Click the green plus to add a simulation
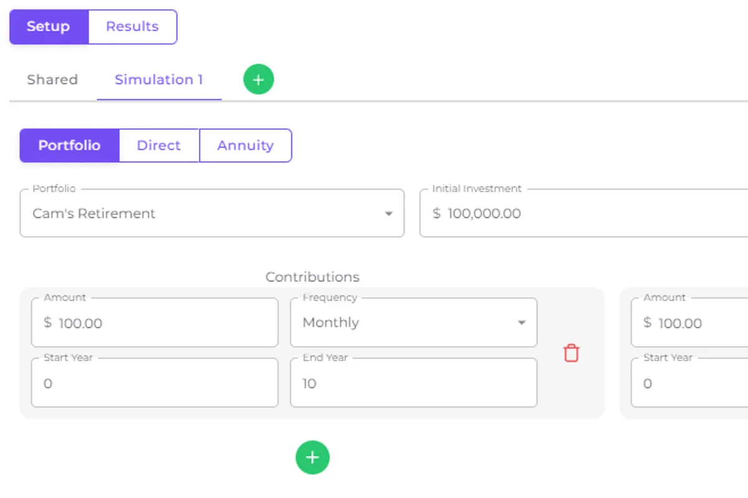The image size is (748, 498). 258,80
